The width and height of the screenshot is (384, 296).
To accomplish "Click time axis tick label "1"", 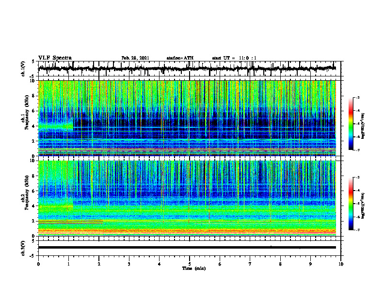I will pos(68,264).
